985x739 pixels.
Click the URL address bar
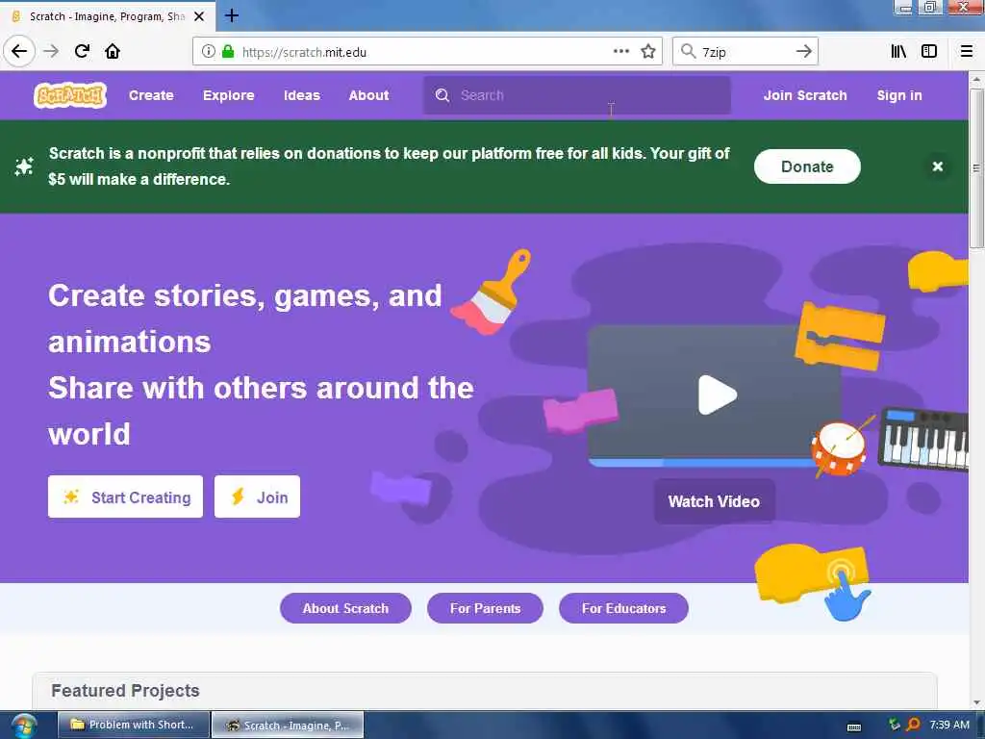coord(427,52)
